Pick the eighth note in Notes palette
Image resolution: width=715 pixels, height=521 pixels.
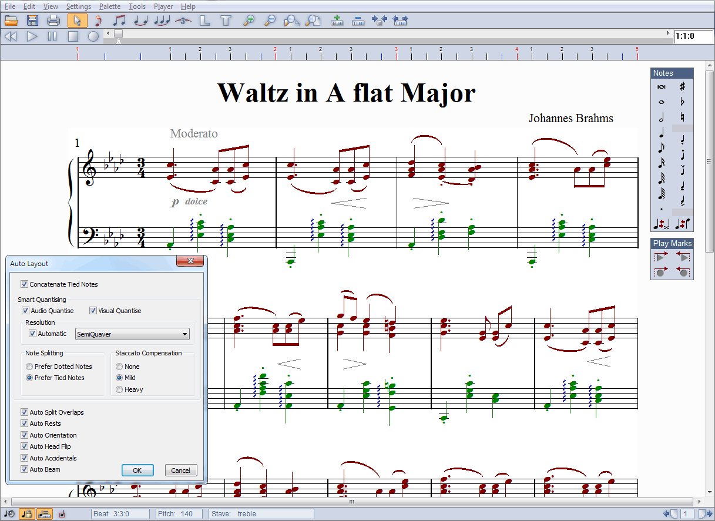point(662,147)
